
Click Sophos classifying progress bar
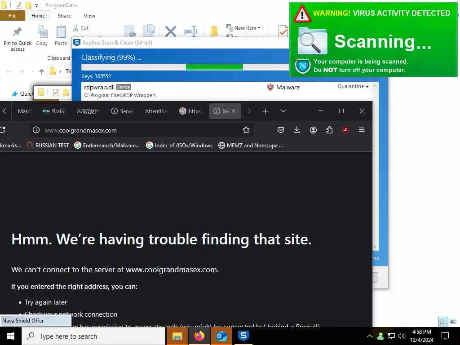pyautogui.click(x=185, y=67)
